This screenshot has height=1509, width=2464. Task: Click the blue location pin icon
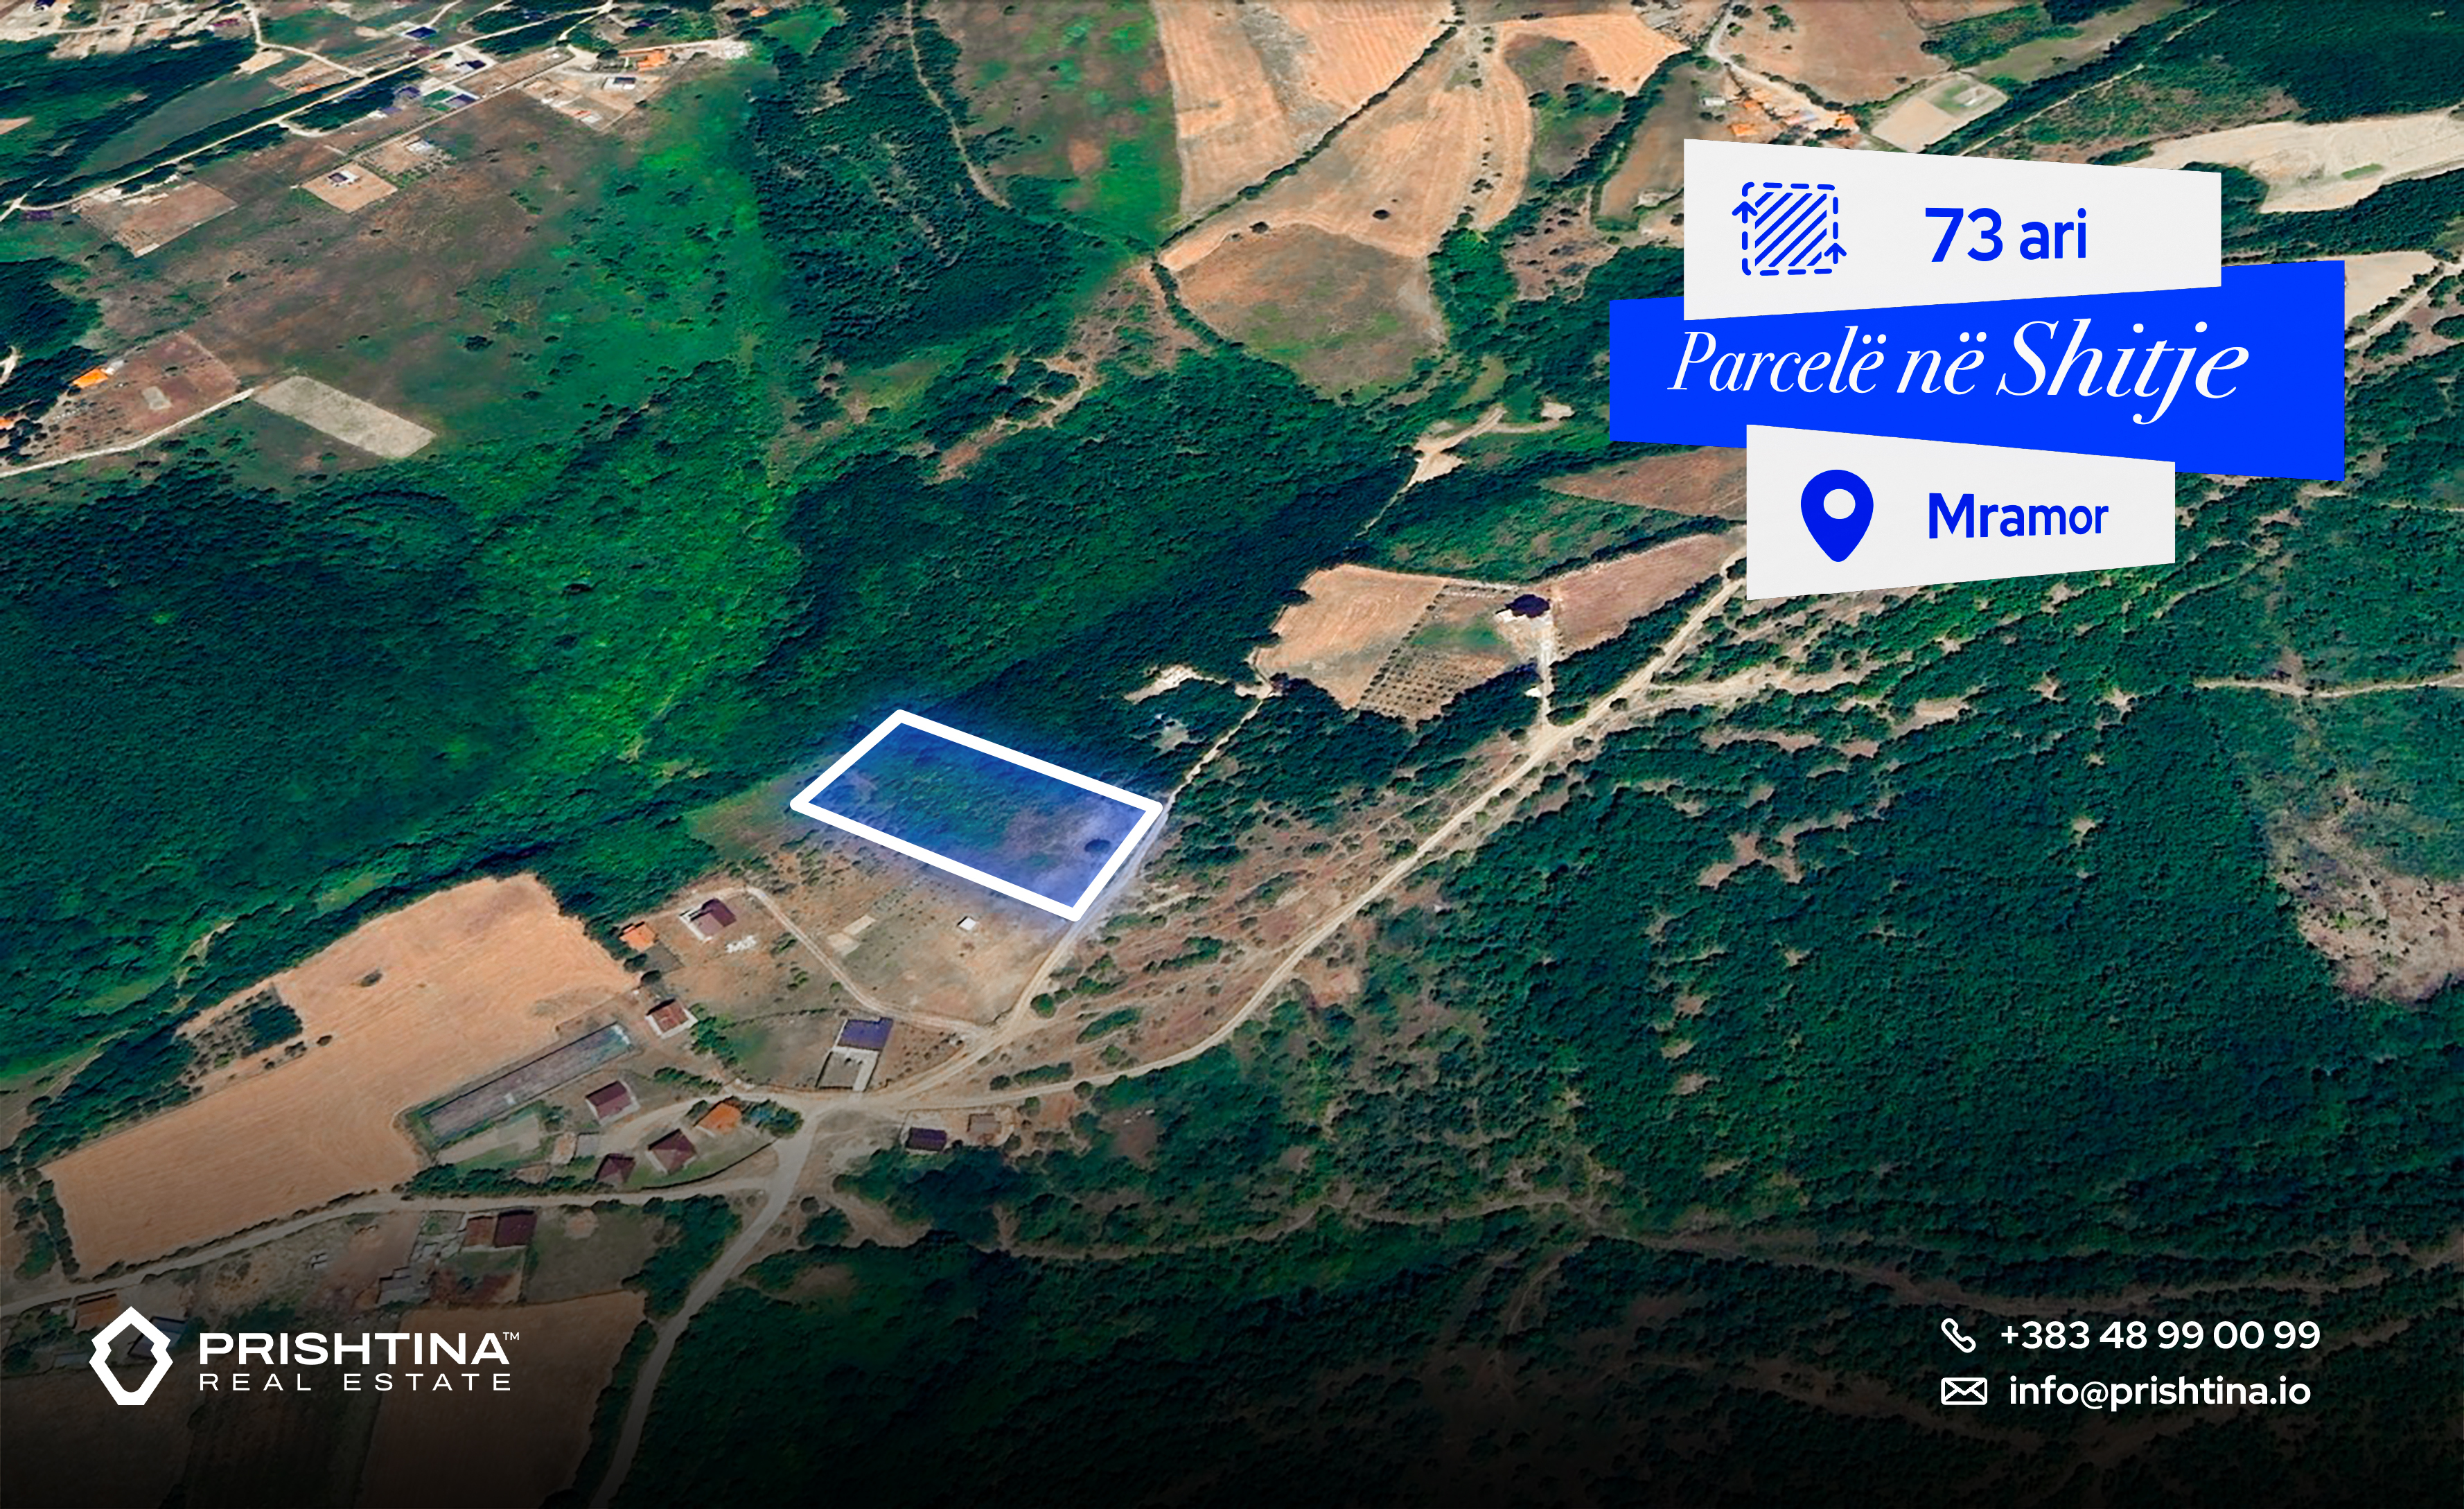coord(1837,515)
